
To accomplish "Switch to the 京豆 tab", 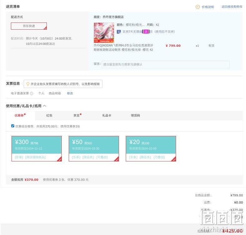I will 76,115.
